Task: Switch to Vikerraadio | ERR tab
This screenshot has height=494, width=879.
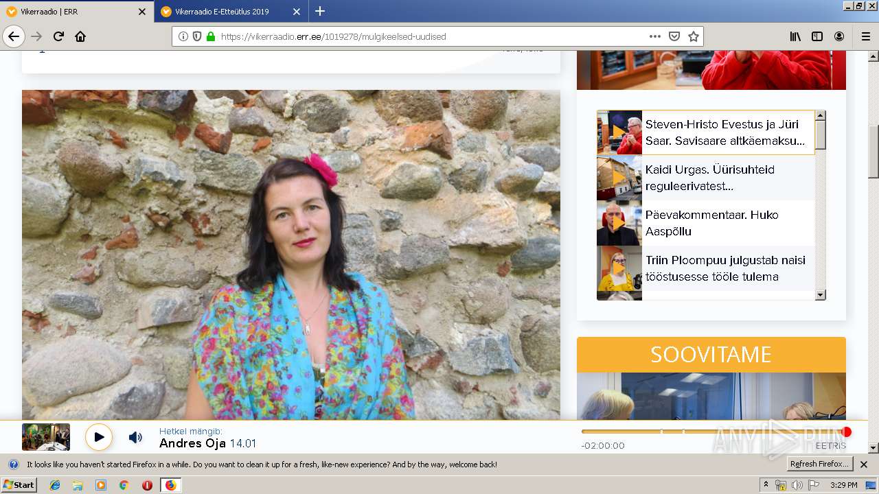Action: click(x=77, y=12)
